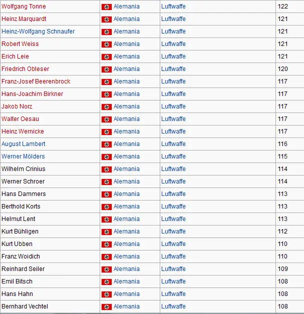Follow the Erich Leie red link
Screen dimensions: 304x314
click(15, 56)
